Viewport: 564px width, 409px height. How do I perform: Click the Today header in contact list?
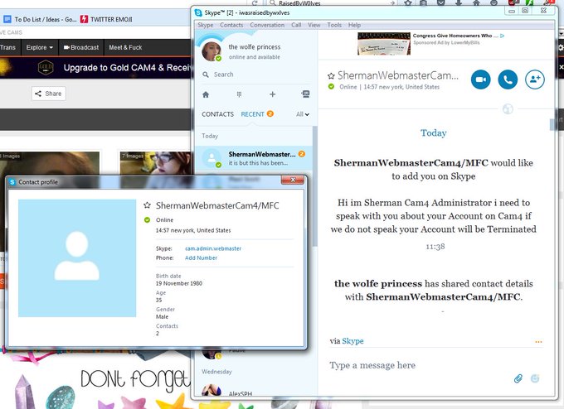(x=210, y=136)
